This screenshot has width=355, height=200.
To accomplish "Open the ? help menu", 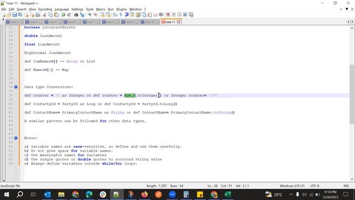I will 145,9.
